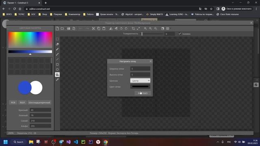Click the tolerance slider handle
The image size is (260, 146).
(142, 34)
